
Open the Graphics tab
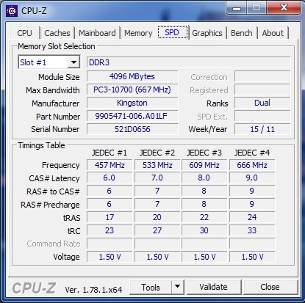207,33
